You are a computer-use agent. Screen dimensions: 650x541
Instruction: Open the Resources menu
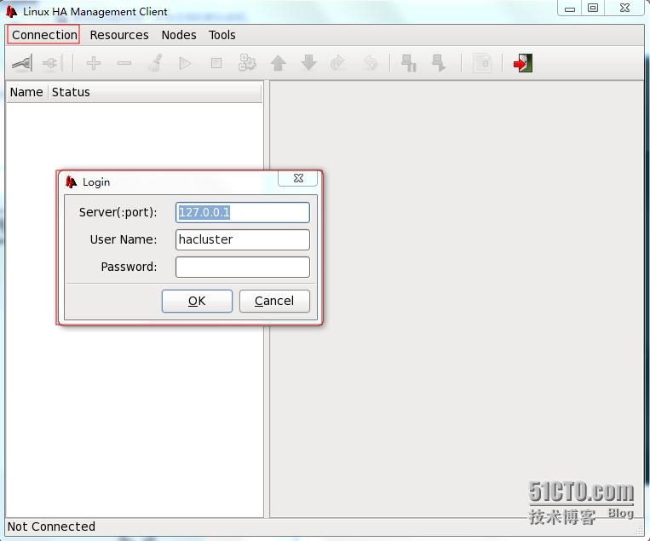119,35
